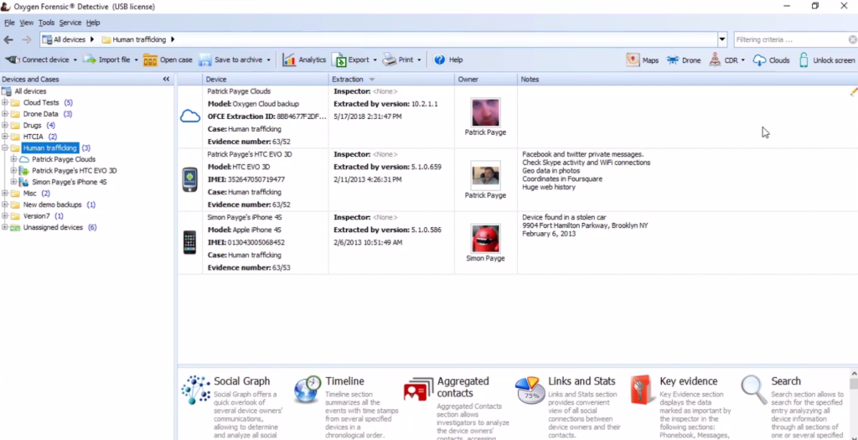Open the Social Graph section
The width and height of the screenshot is (858, 440).
pos(241,381)
